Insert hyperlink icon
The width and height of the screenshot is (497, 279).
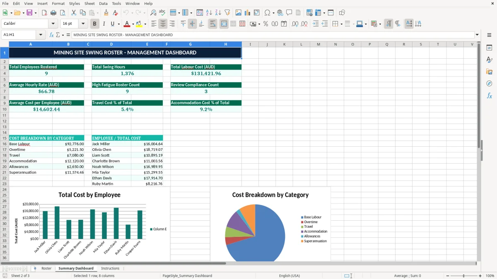280,13
